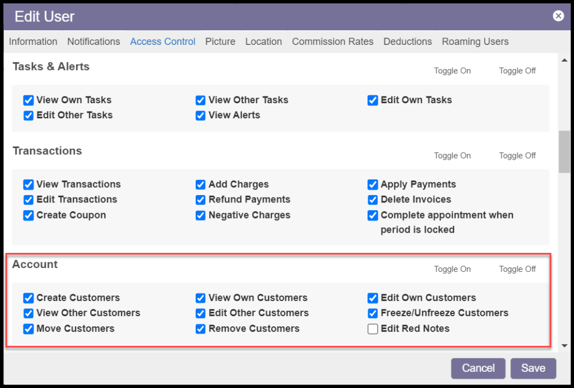Switch to the Information tab
This screenshot has width=574, height=388.
coord(33,41)
